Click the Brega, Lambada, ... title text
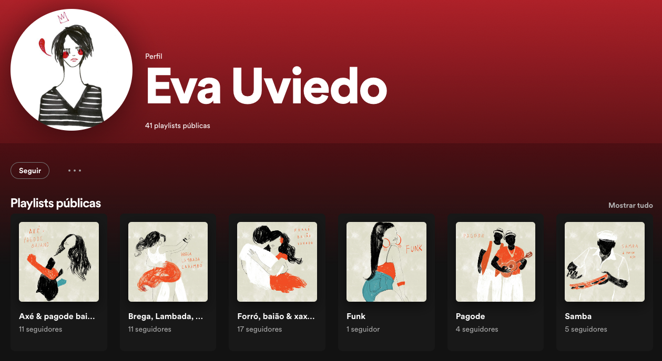 click(x=166, y=316)
